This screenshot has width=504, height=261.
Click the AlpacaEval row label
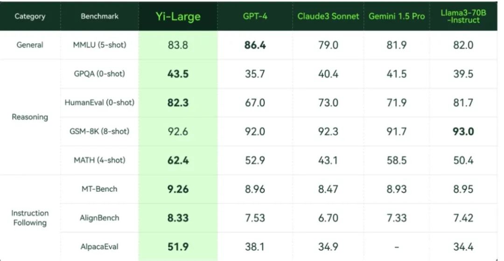100,247
